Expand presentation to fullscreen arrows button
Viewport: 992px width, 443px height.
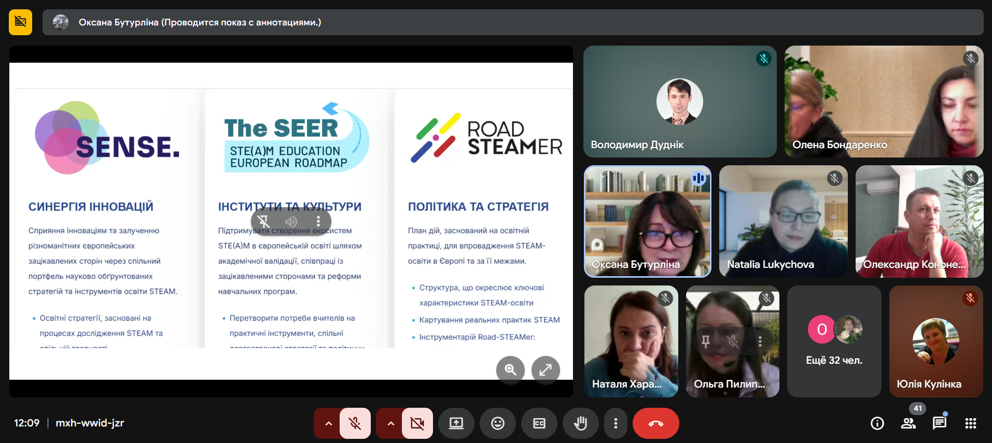tap(546, 369)
